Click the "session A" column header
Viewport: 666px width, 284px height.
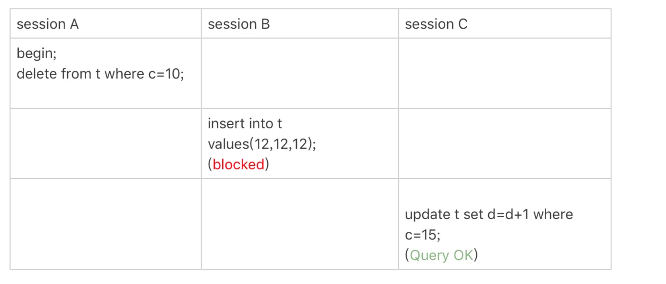[48, 24]
